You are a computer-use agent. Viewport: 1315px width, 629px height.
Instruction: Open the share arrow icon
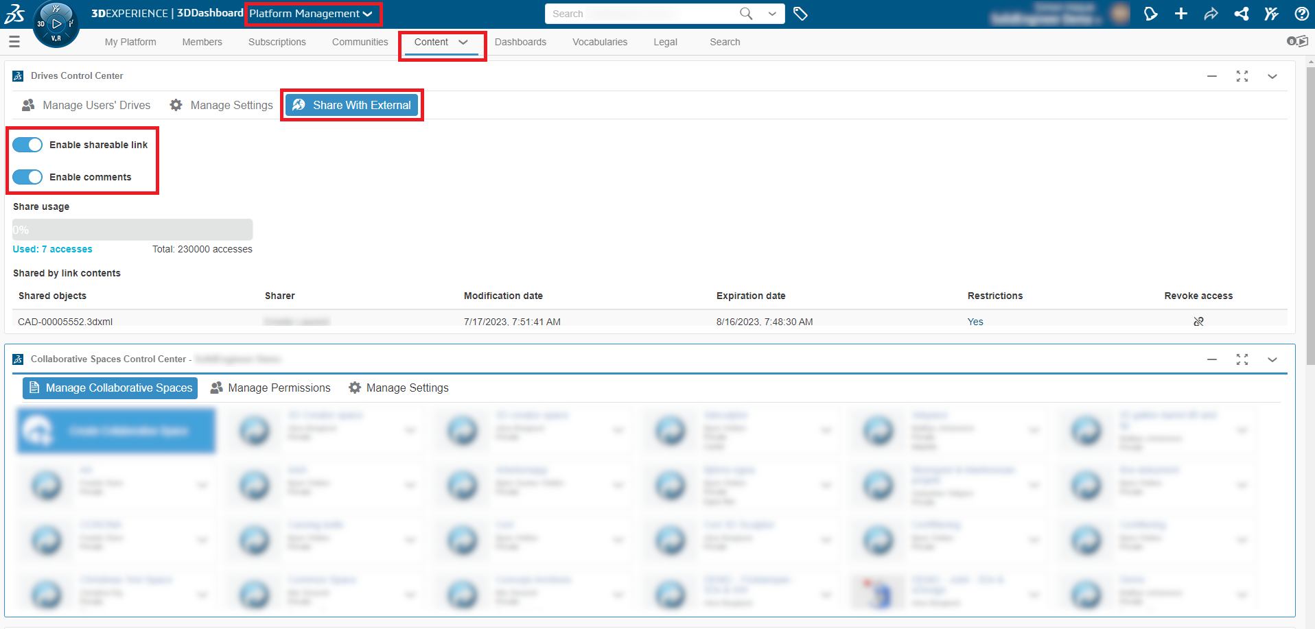point(1211,14)
